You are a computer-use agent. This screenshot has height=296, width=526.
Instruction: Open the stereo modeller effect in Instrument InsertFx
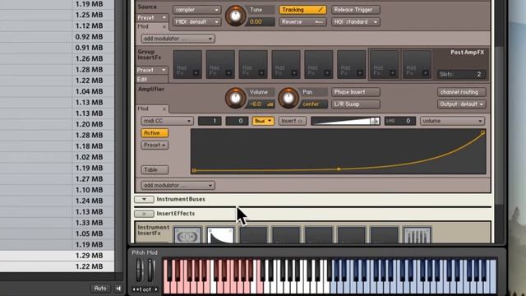[x=187, y=236]
